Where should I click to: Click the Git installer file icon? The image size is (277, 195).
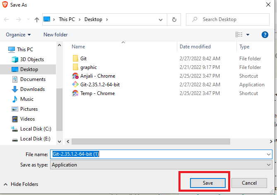(75, 84)
